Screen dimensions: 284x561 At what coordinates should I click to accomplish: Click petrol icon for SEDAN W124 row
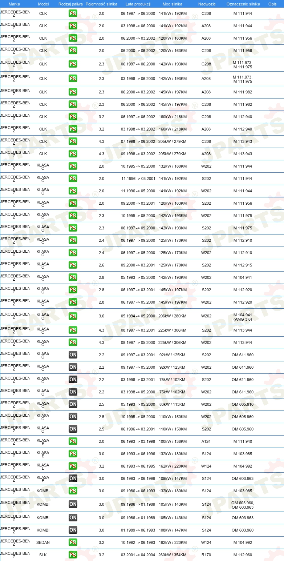[x=73, y=542]
